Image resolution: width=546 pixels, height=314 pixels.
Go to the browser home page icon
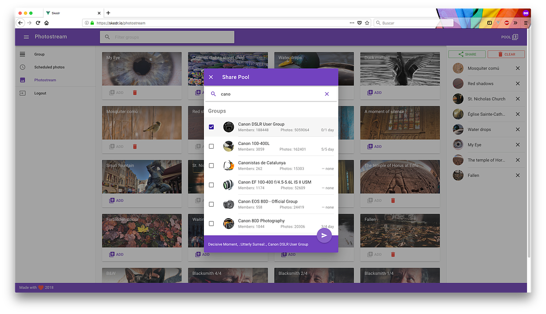click(x=46, y=23)
